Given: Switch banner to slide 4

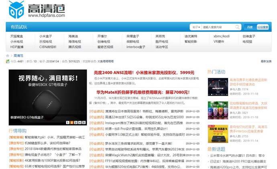Looking at the screenshot, I should pyautogui.click(x=80, y=122).
